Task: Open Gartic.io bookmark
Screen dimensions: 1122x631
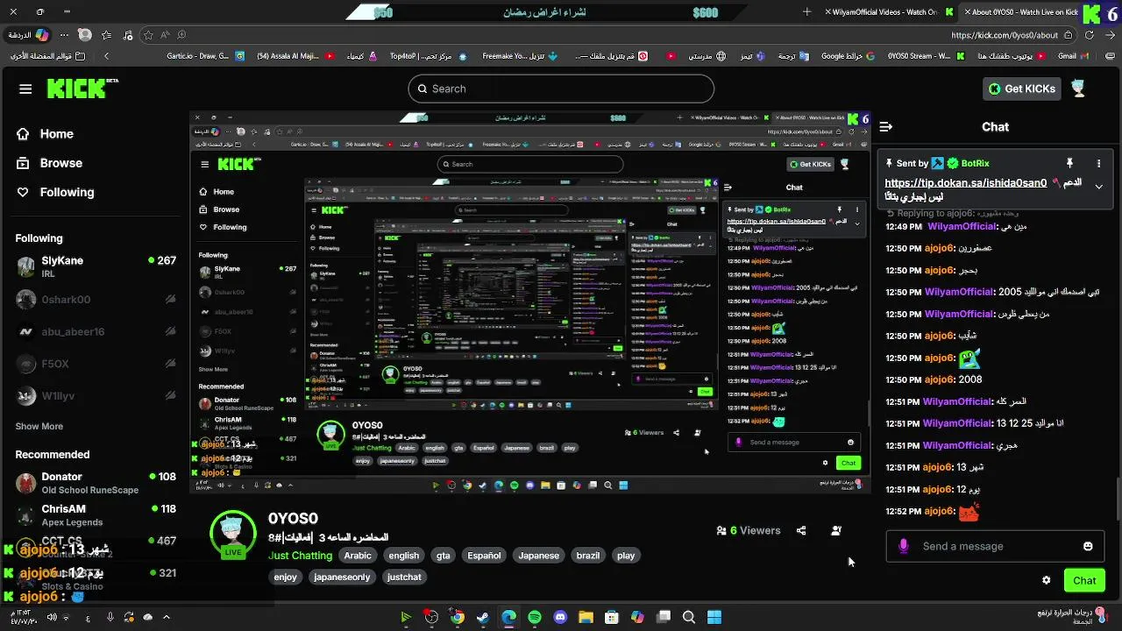Action: (208, 55)
